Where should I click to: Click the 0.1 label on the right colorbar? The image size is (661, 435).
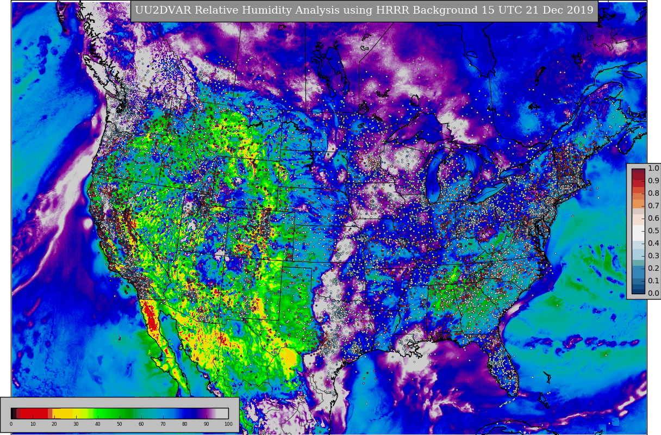tap(653, 281)
